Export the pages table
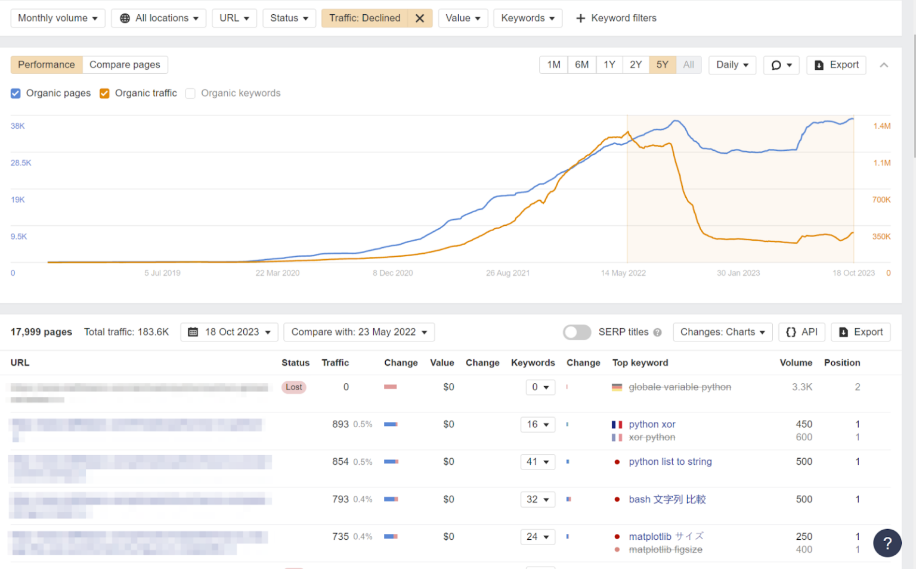Screen dimensions: 916x569 (x=861, y=332)
